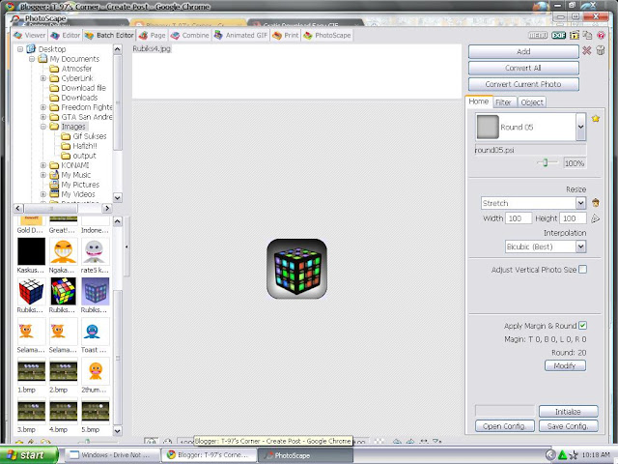Click the Initialize button

[568, 412]
